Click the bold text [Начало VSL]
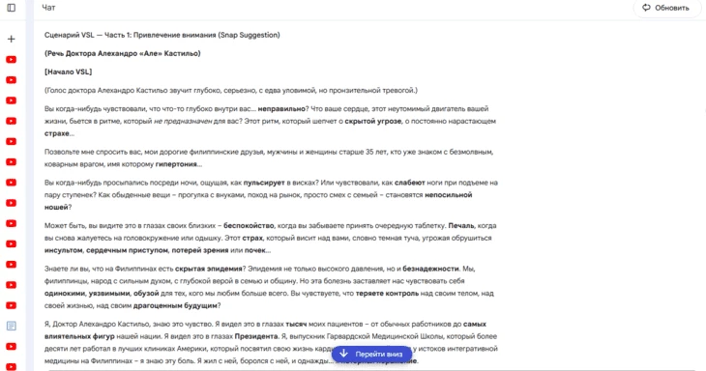Screen dimensions: 706x371 coord(68,71)
